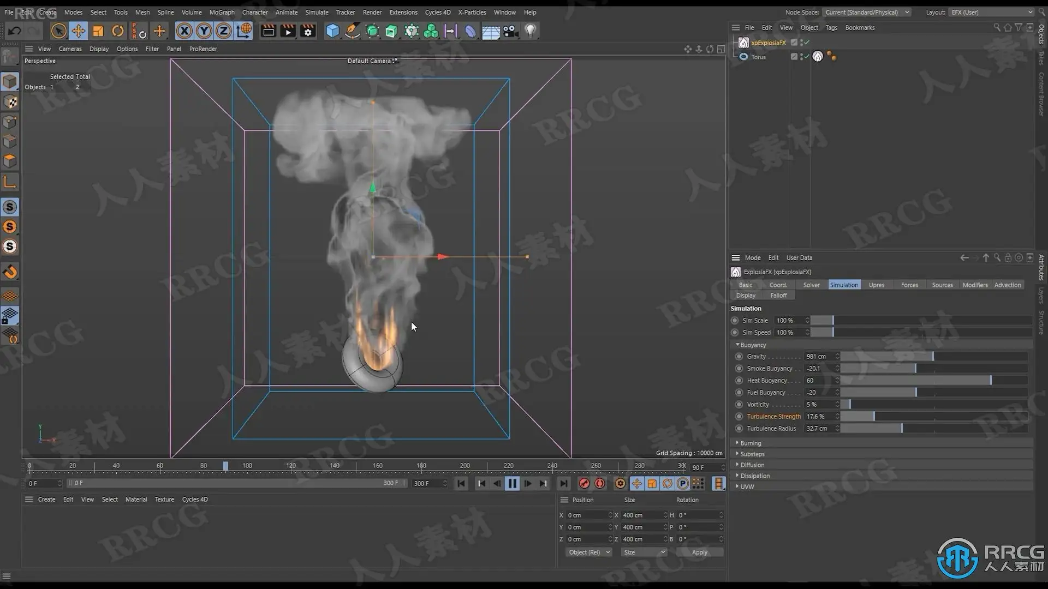Pause playback in the timeline
This screenshot has width=1048, height=589.
(512, 483)
